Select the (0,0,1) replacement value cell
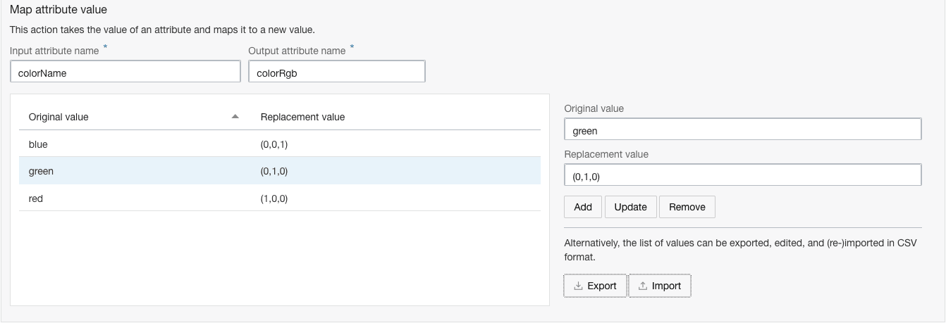Viewport: 946px width, 323px height. 274,144
